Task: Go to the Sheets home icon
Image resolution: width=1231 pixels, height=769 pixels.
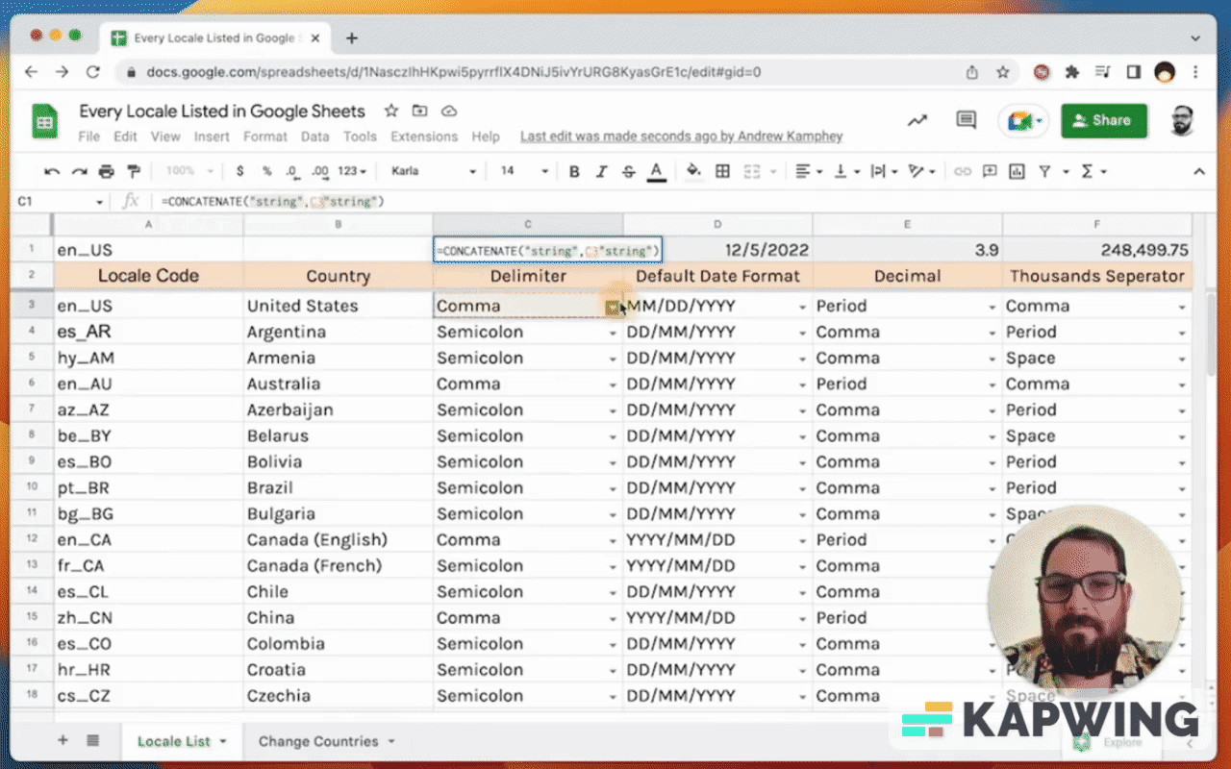Action: pyautogui.click(x=44, y=121)
